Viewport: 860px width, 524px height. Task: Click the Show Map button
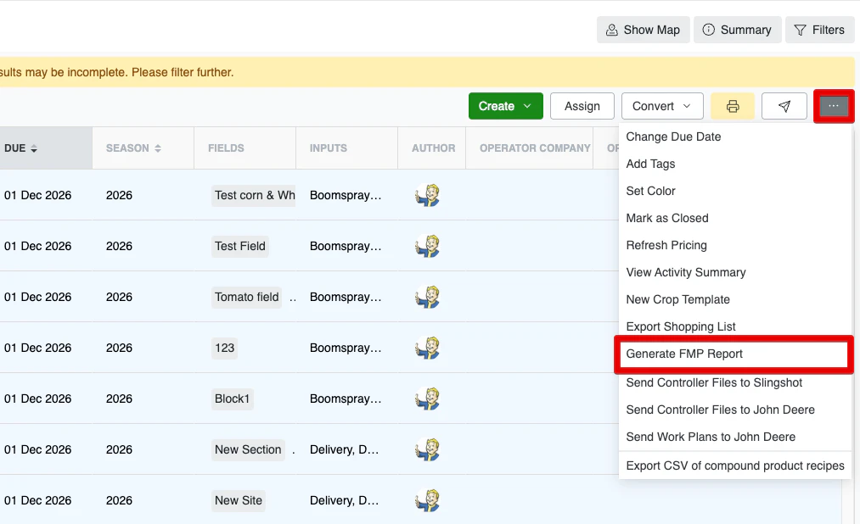tap(643, 30)
